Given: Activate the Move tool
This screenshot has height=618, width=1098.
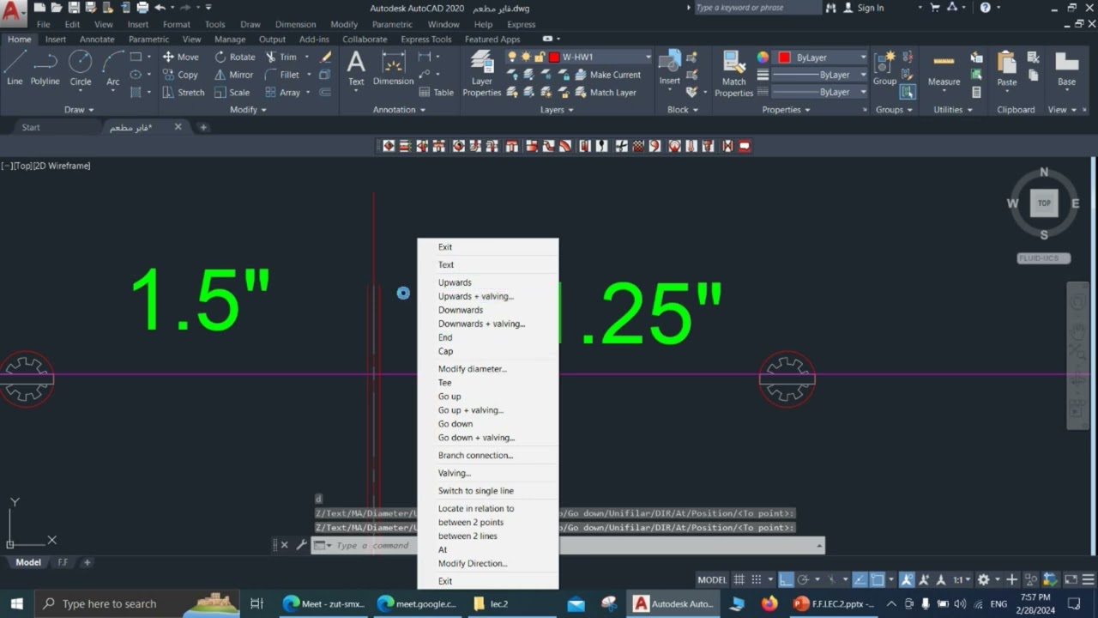Looking at the screenshot, I should (x=180, y=57).
